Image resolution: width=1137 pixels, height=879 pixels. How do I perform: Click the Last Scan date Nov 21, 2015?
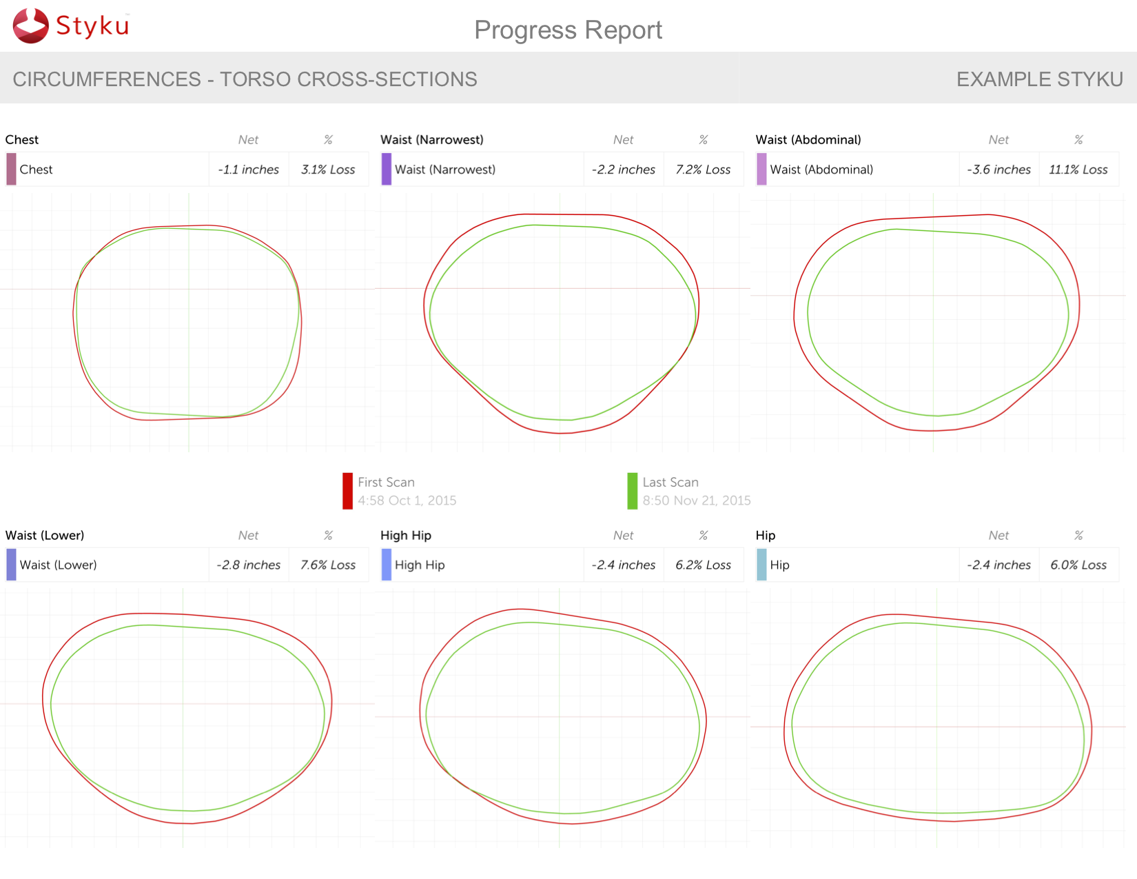coord(696,501)
